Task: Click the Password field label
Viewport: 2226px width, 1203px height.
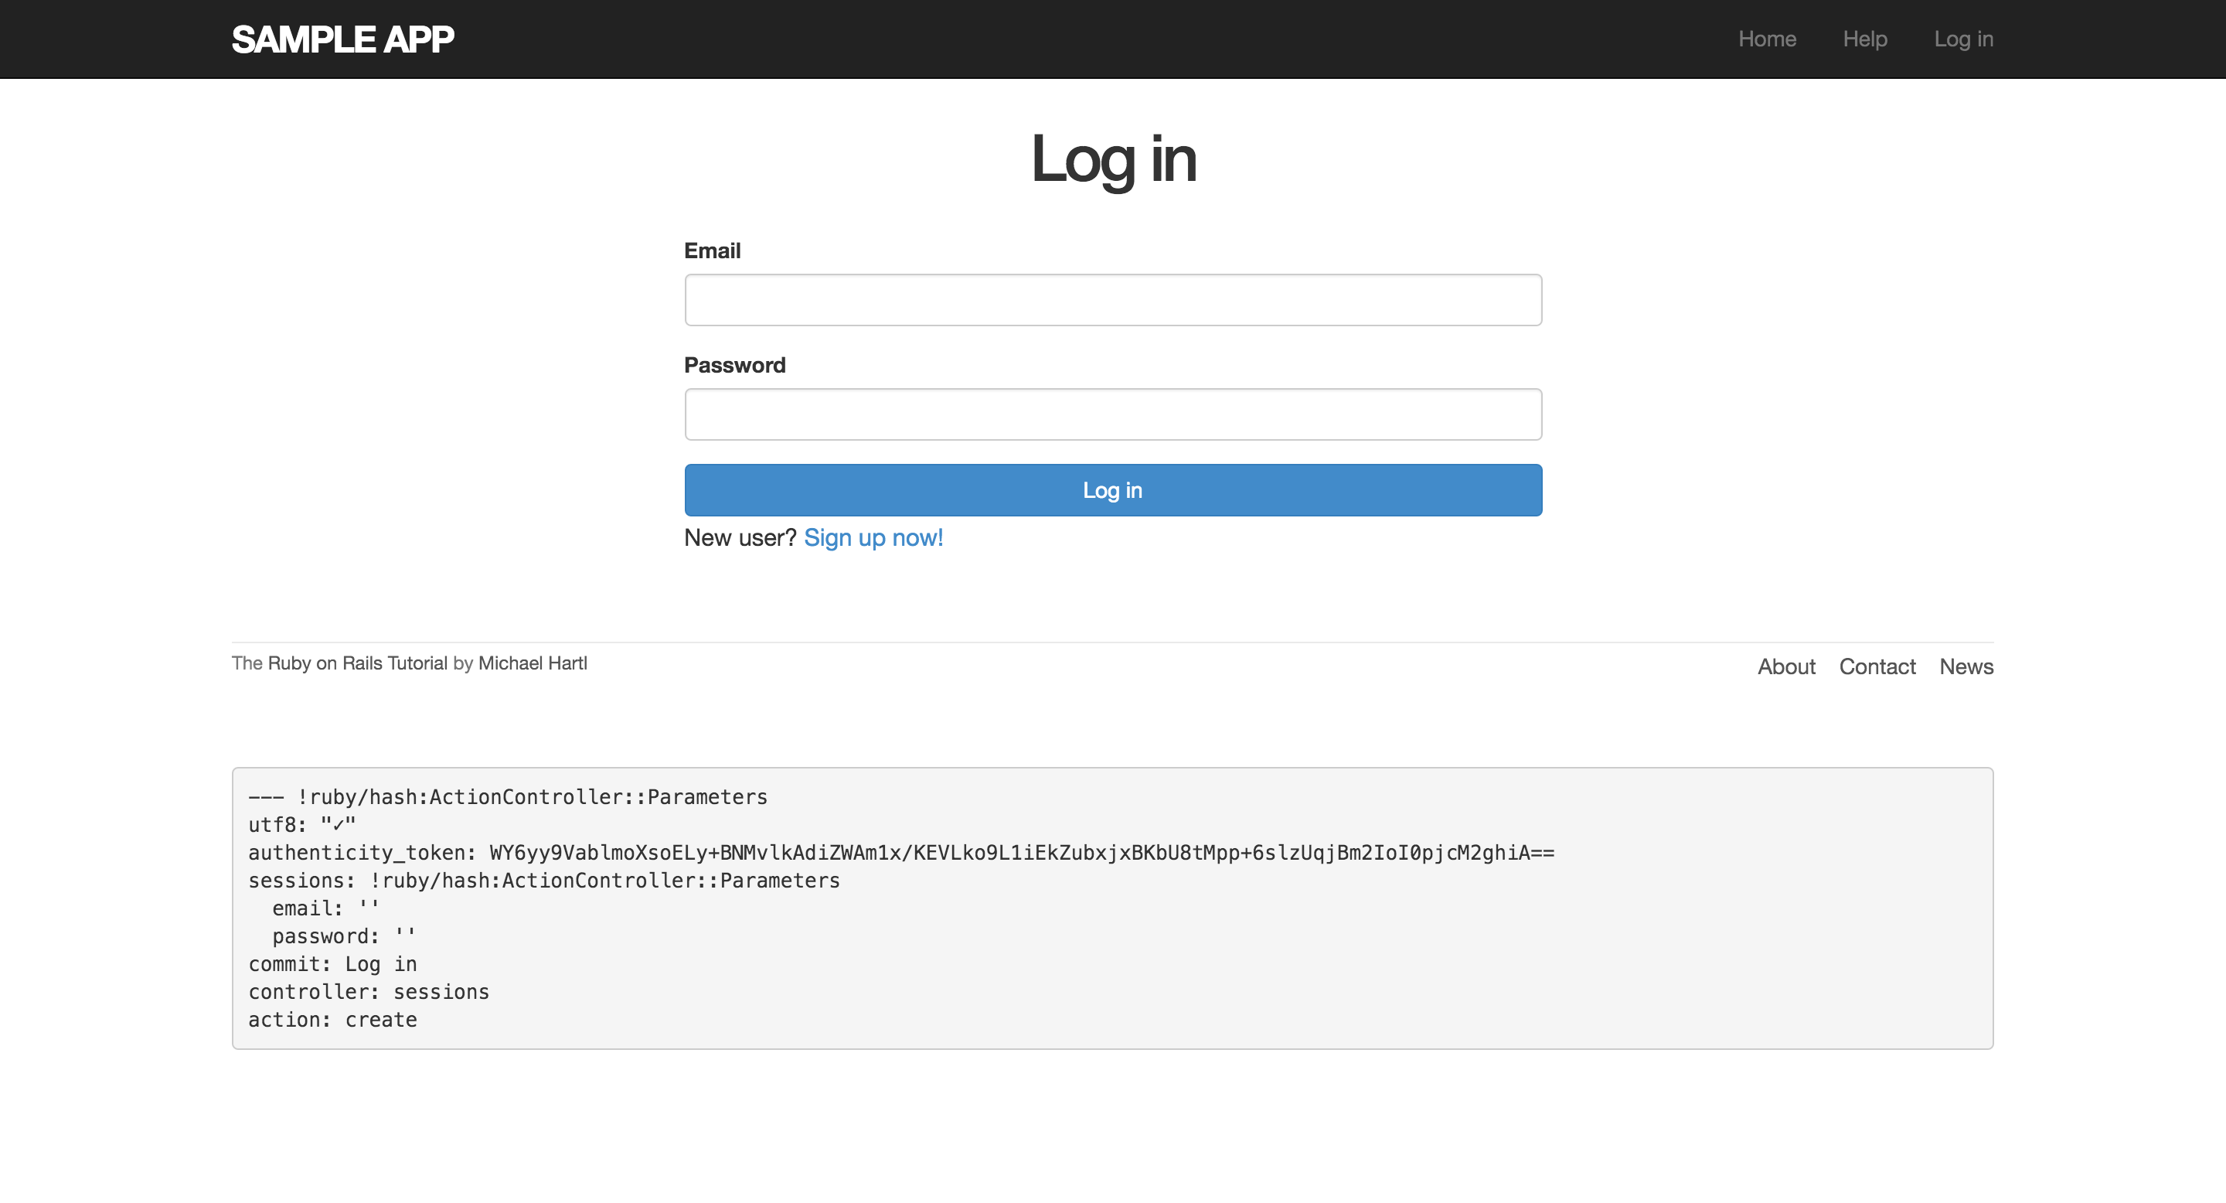Action: (734, 365)
